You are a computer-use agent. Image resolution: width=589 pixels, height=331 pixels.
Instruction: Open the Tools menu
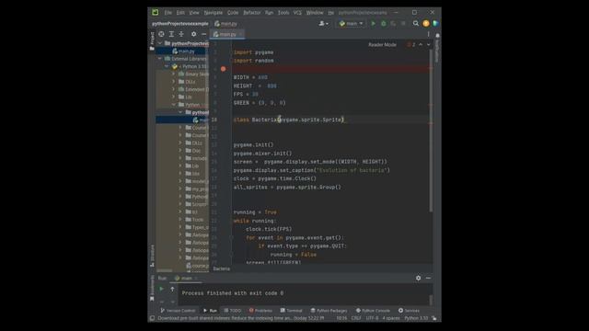tap(283, 12)
